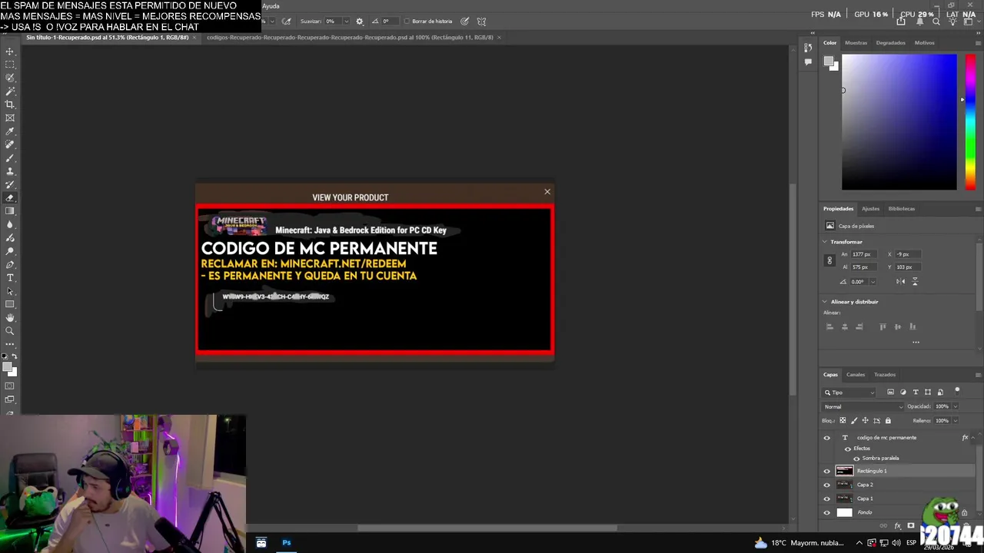Switch to the Degradados tab
This screenshot has width=984, height=553.
[890, 43]
